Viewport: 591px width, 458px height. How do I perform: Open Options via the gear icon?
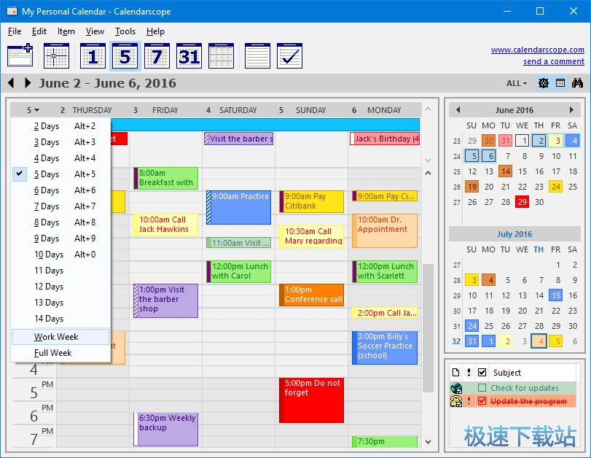[543, 84]
